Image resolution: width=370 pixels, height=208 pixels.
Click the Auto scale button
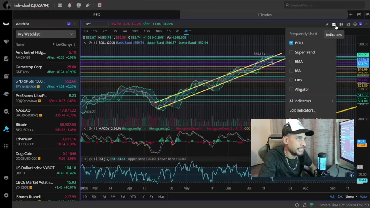tap(363, 196)
